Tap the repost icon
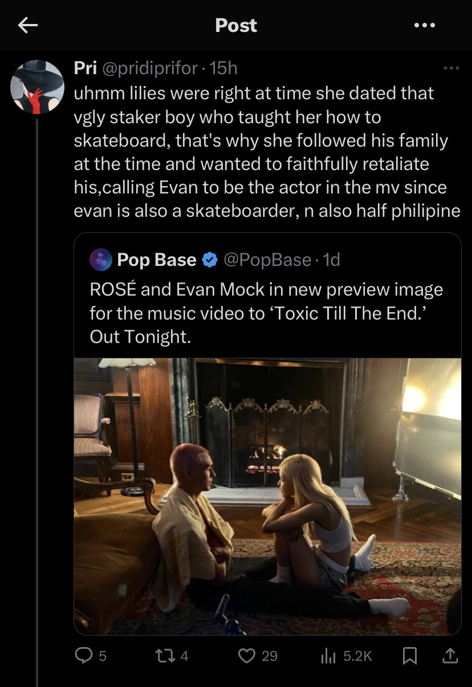This screenshot has width=472, height=687. pos(165,656)
